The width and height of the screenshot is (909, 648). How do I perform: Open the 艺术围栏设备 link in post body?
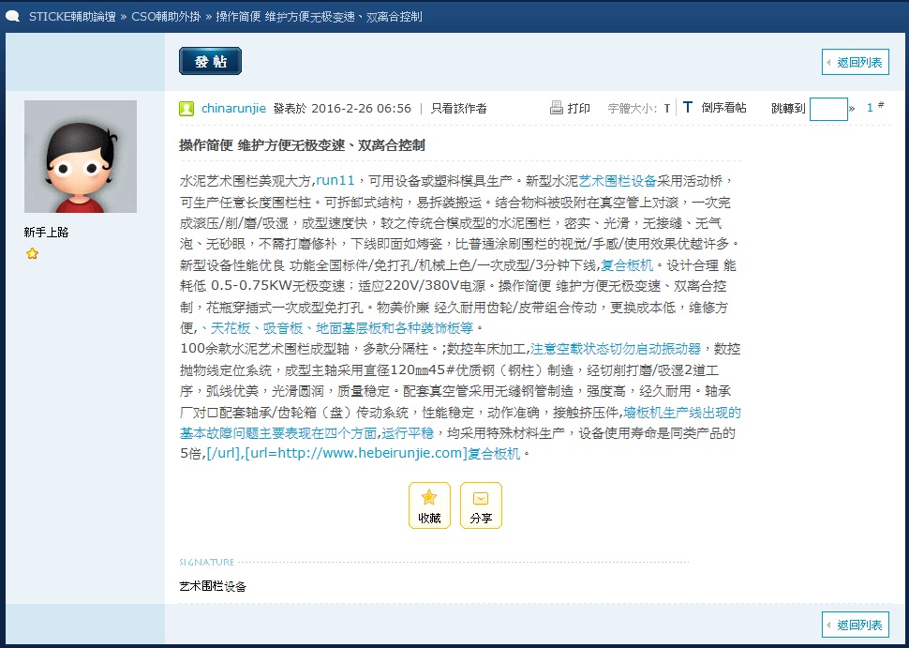point(618,181)
